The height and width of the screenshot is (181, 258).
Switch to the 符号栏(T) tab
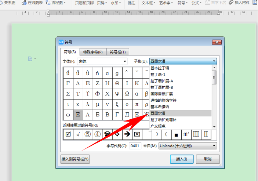pyautogui.click(x=118, y=52)
